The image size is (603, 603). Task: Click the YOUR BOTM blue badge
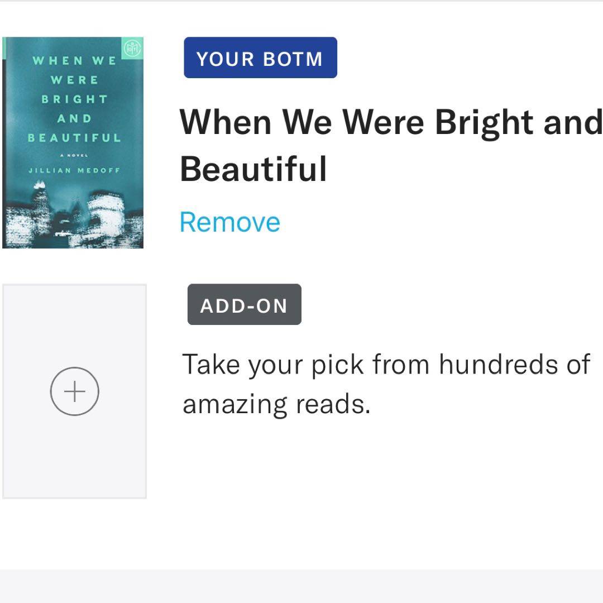tap(260, 58)
